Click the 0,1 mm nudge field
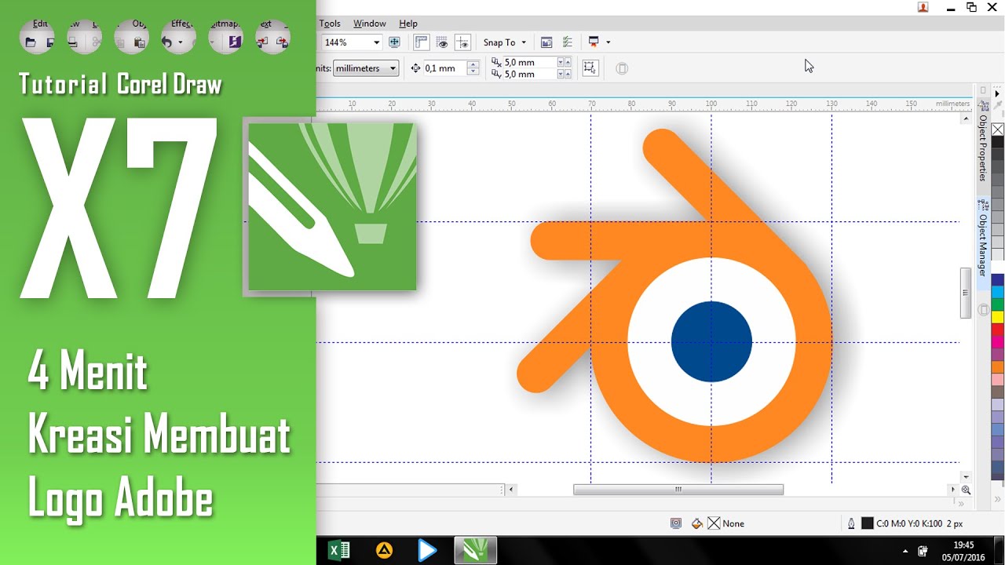1005x565 pixels. tap(444, 68)
